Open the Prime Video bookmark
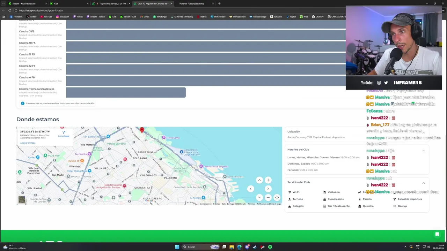 [x=218, y=17]
